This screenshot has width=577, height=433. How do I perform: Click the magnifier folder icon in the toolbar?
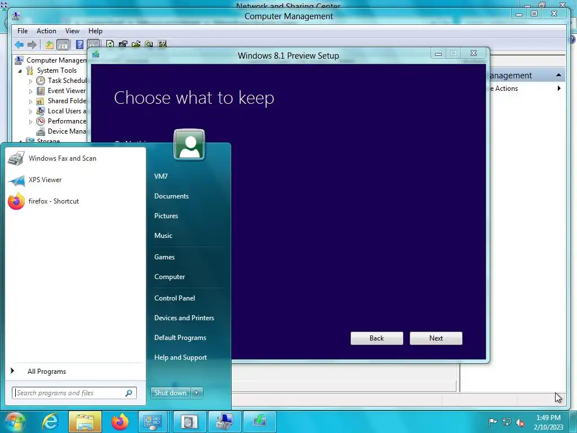149,44
